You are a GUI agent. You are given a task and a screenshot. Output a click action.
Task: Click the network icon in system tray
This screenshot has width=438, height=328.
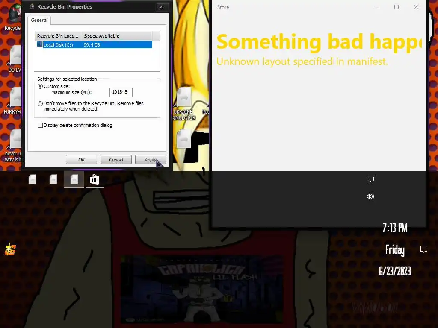coord(370,180)
